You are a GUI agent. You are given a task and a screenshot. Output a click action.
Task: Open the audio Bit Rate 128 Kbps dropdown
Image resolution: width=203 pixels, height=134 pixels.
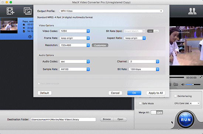pos(144,69)
